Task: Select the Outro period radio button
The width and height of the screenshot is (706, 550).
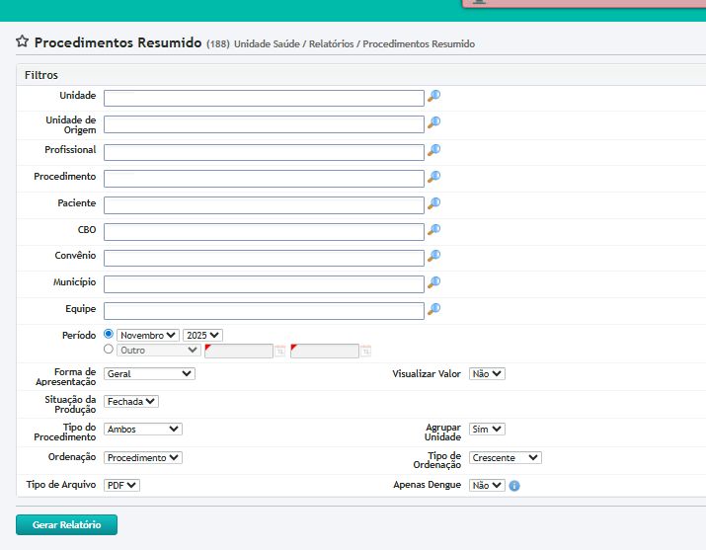Action: coord(109,349)
